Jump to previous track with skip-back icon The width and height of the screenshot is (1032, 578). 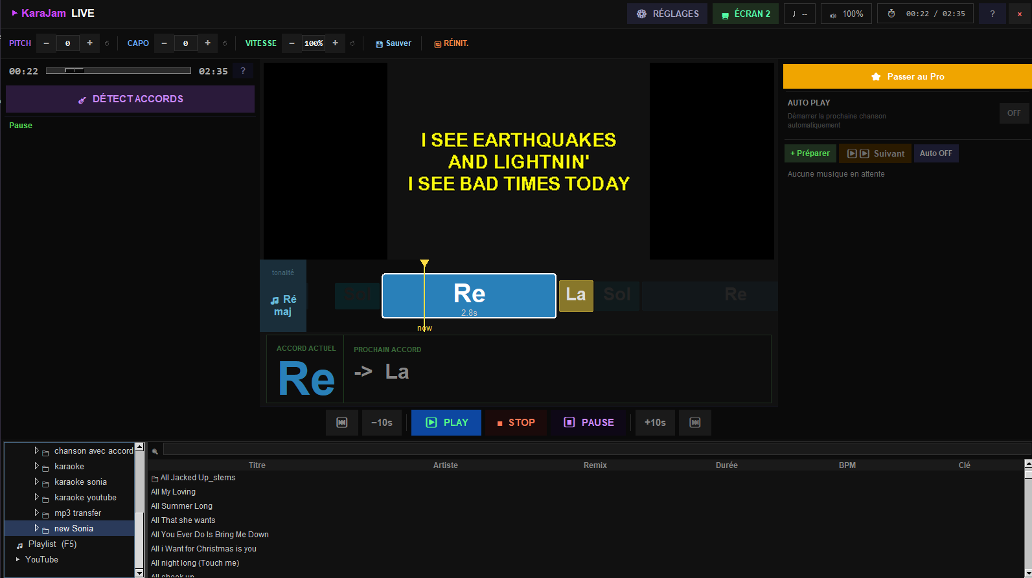(342, 423)
